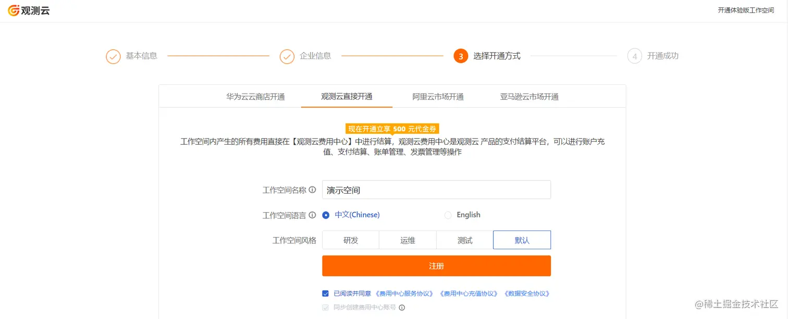Click the step 3 选择开通方式 circle
788x319 pixels.
[461, 56]
